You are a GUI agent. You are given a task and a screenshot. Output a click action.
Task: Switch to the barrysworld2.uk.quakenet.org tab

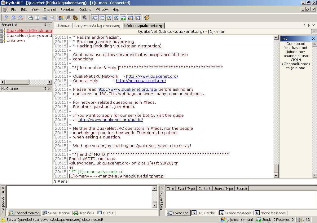(x=97, y=26)
